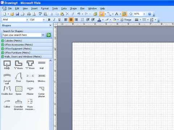Select the Wall shape
The image size is (174, 130).
42,65
